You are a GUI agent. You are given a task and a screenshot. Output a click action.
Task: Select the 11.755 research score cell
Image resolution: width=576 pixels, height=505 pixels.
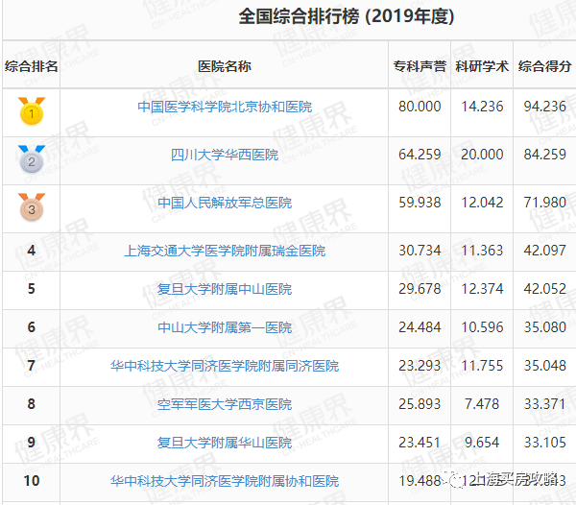click(x=482, y=366)
